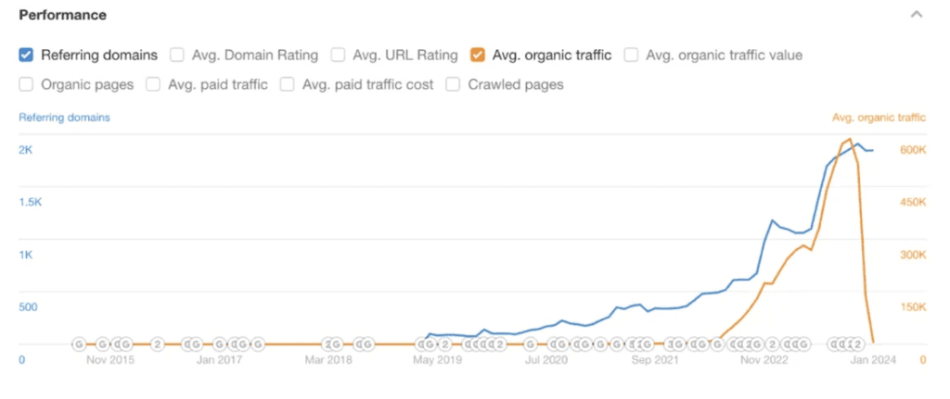Select the Avg. paid traffic cost checkbox
The image size is (950, 399).
click(x=288, y=84)
